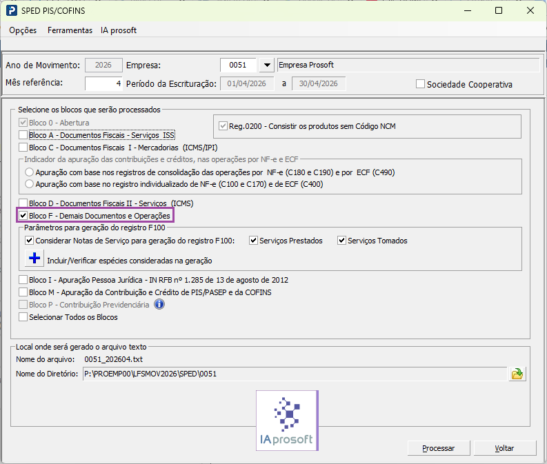Click the SPED PIS/COFINS app icon in title bar

tap(12, 10)
